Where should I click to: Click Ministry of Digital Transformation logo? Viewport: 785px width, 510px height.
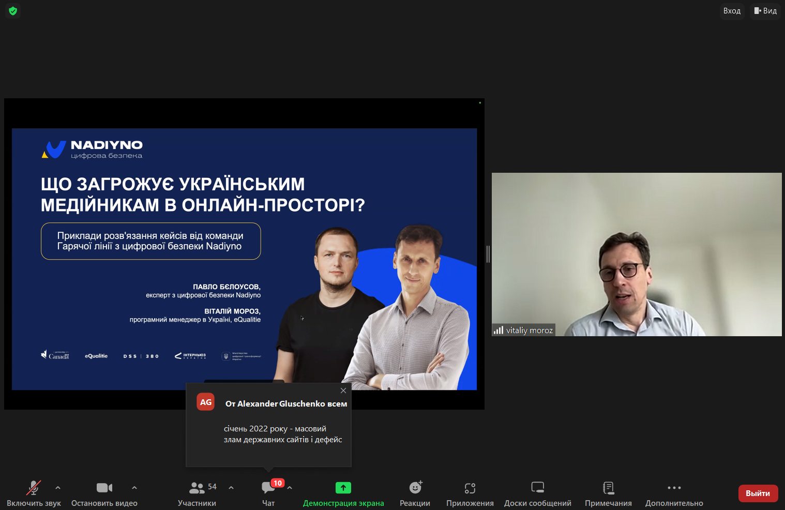pos(241,356)
